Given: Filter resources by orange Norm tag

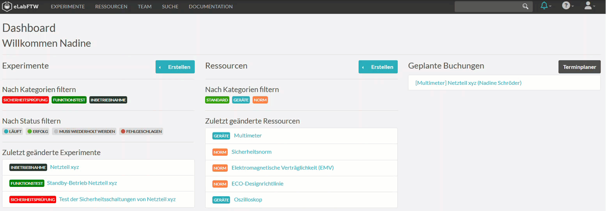Looking at the screenshot, I should 260,100.
